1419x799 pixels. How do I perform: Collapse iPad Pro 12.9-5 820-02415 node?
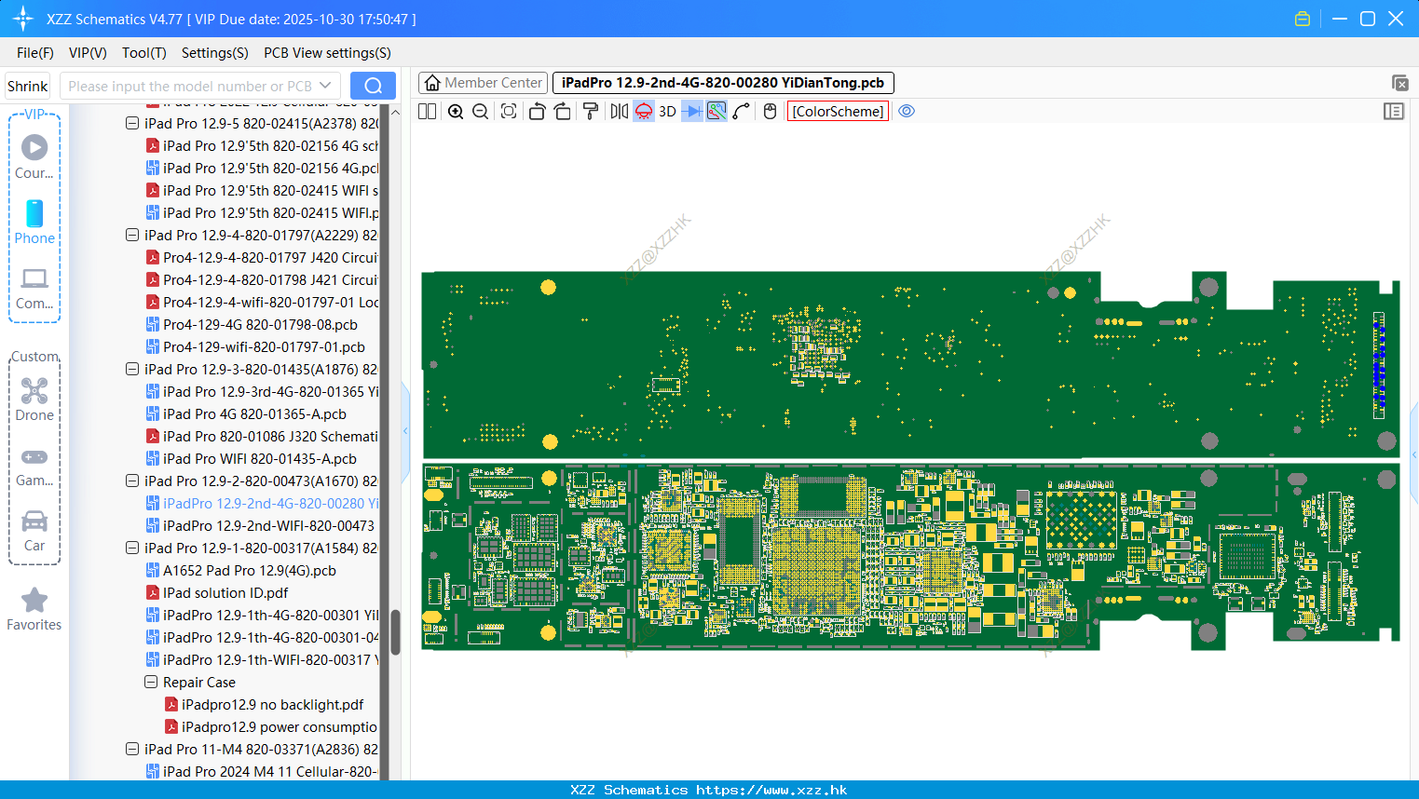click(132, 123)
